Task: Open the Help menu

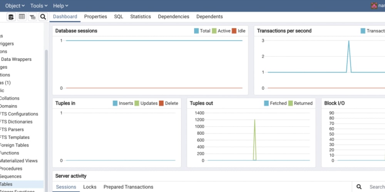Action: (61, 6)
